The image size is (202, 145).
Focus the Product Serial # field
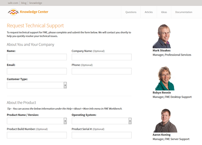click(x=102, y=135)
